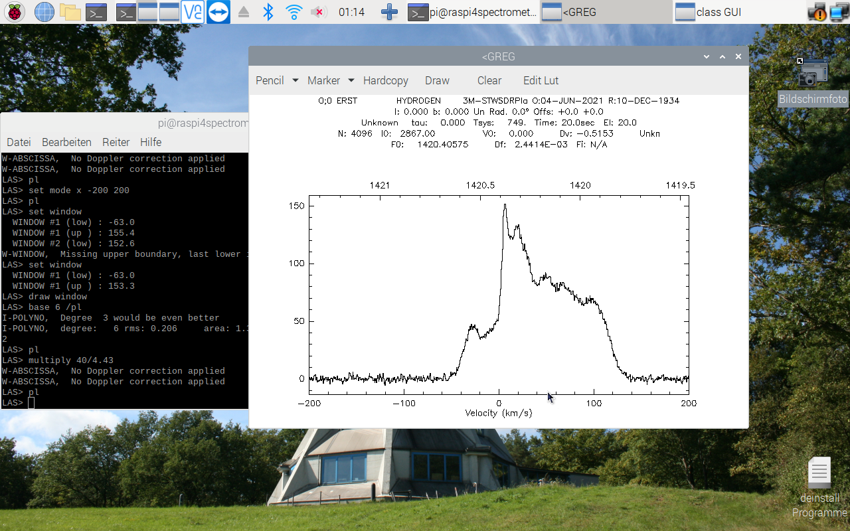This screenshot has height=531, width=850.
Task: Click the blank window icon left of VNC
Action: [169, 12]
